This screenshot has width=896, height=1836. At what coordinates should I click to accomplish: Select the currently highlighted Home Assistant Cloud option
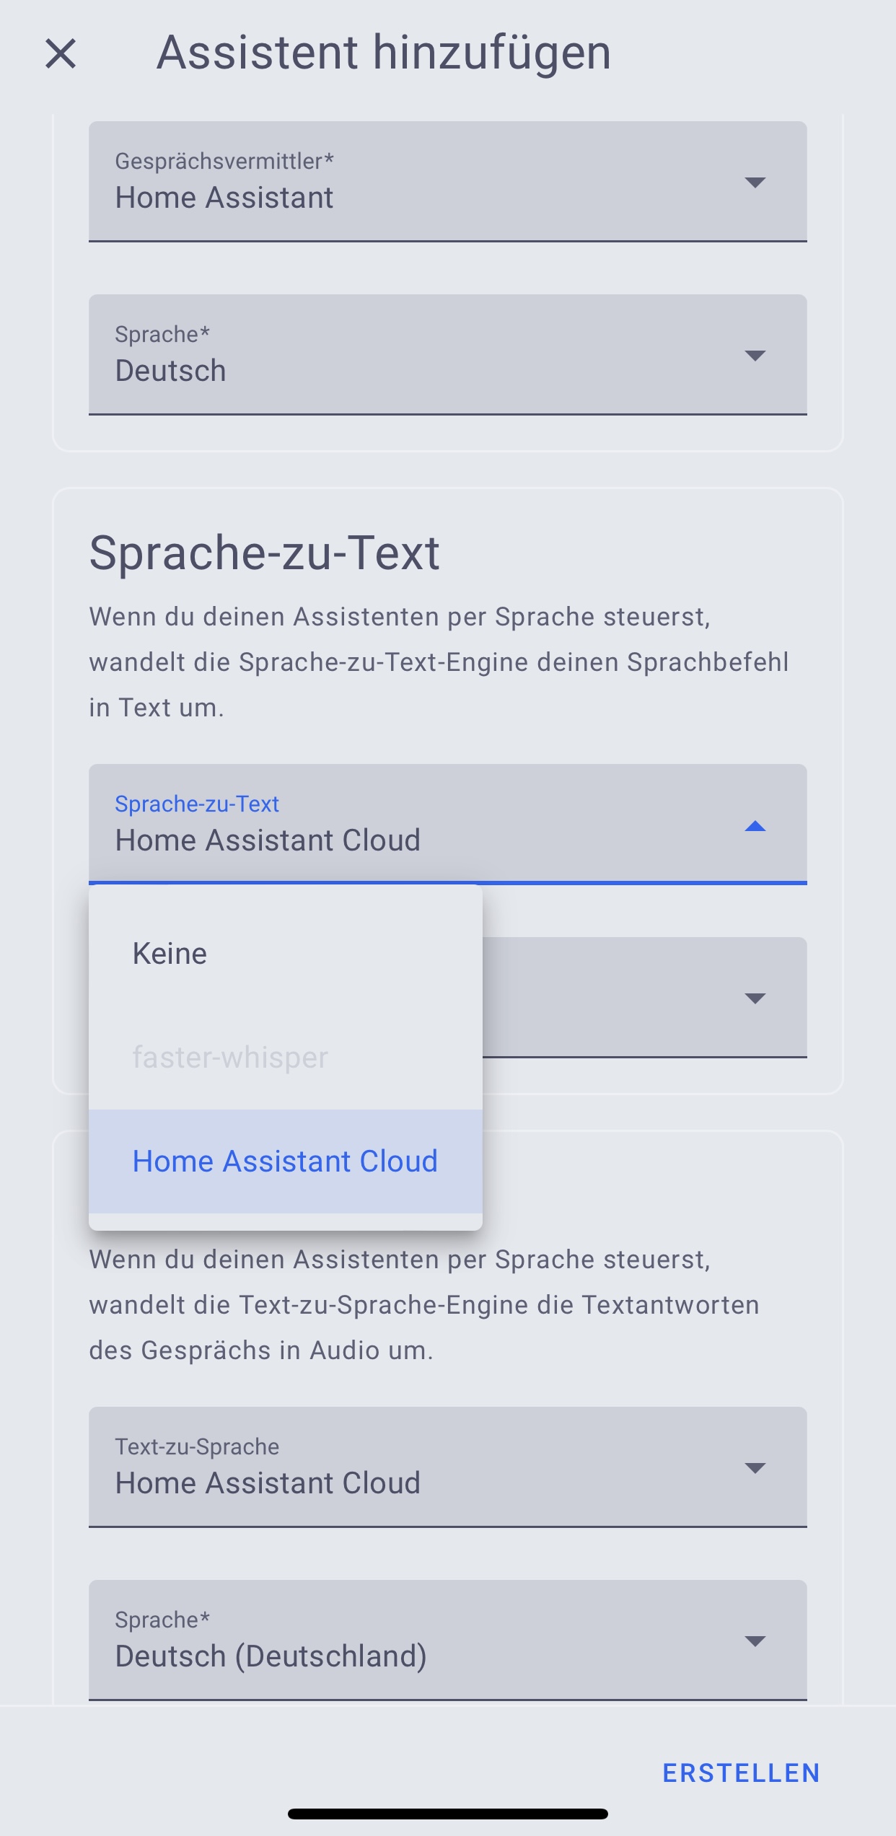tap(285, 1161)
